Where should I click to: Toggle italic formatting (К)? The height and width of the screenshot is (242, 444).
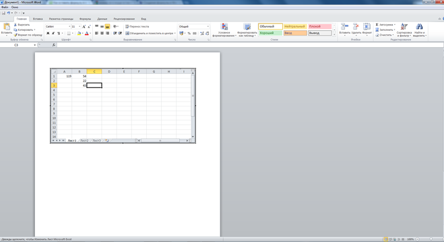click(53, 34)
